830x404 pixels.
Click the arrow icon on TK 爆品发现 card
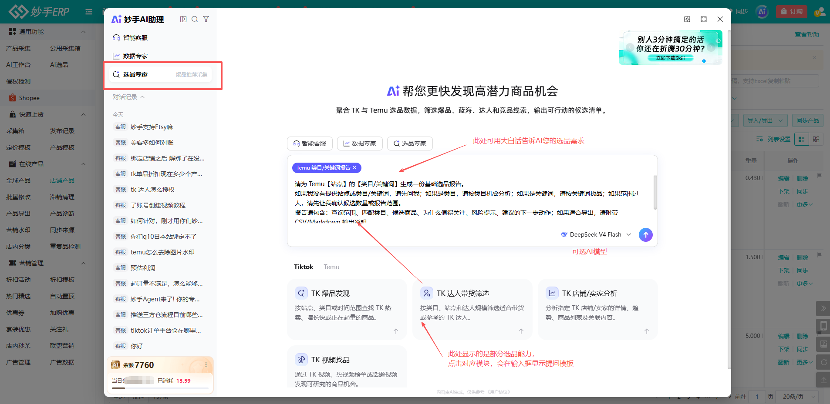click(396, 331)
